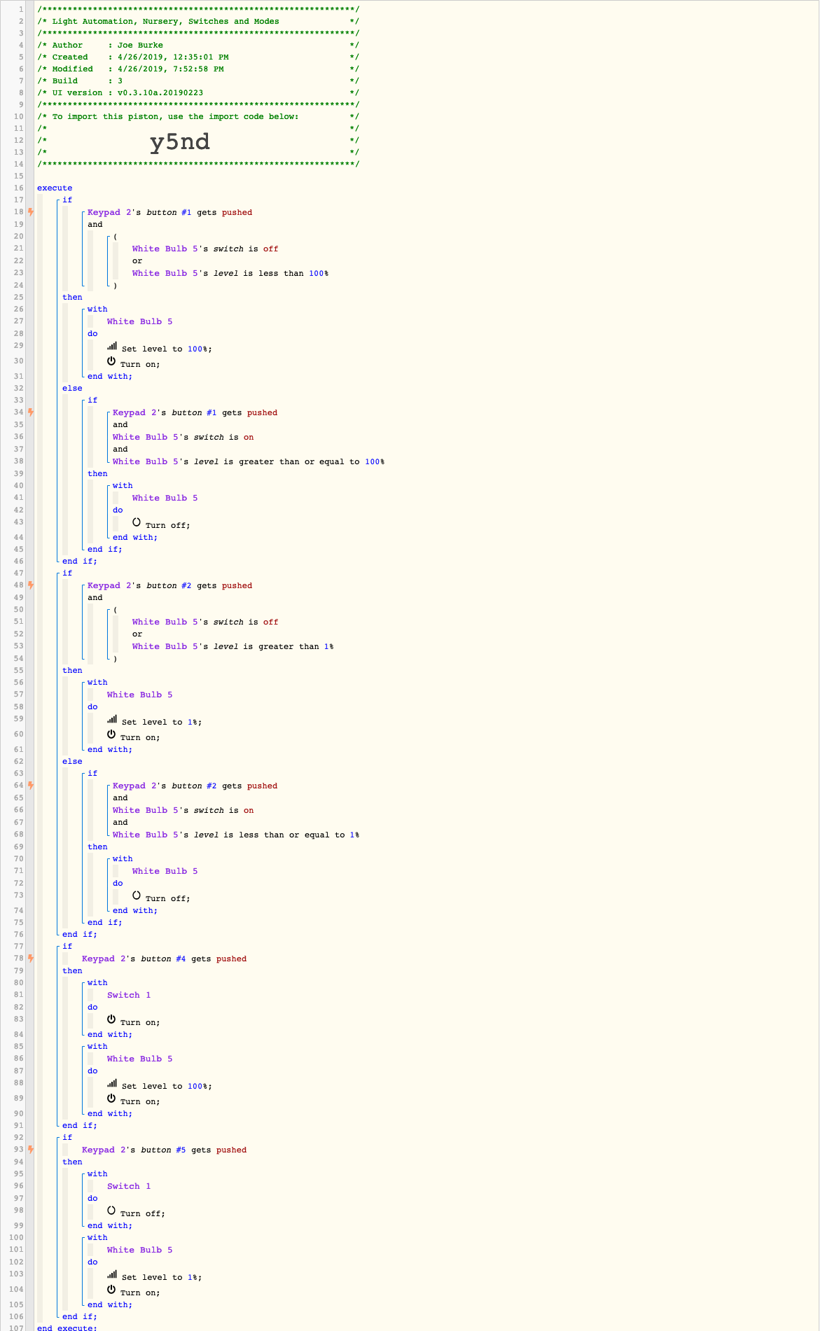Click the Switch 1 Turn on power icon, line 83

click(x=111, y=1019)
